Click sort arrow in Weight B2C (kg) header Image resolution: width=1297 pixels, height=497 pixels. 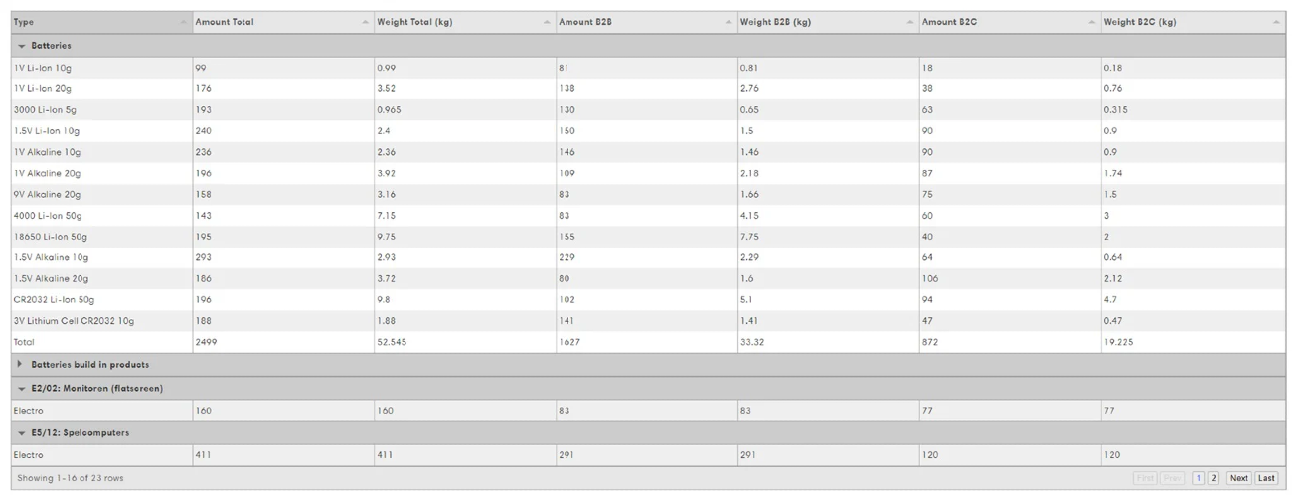[1276, 22]
